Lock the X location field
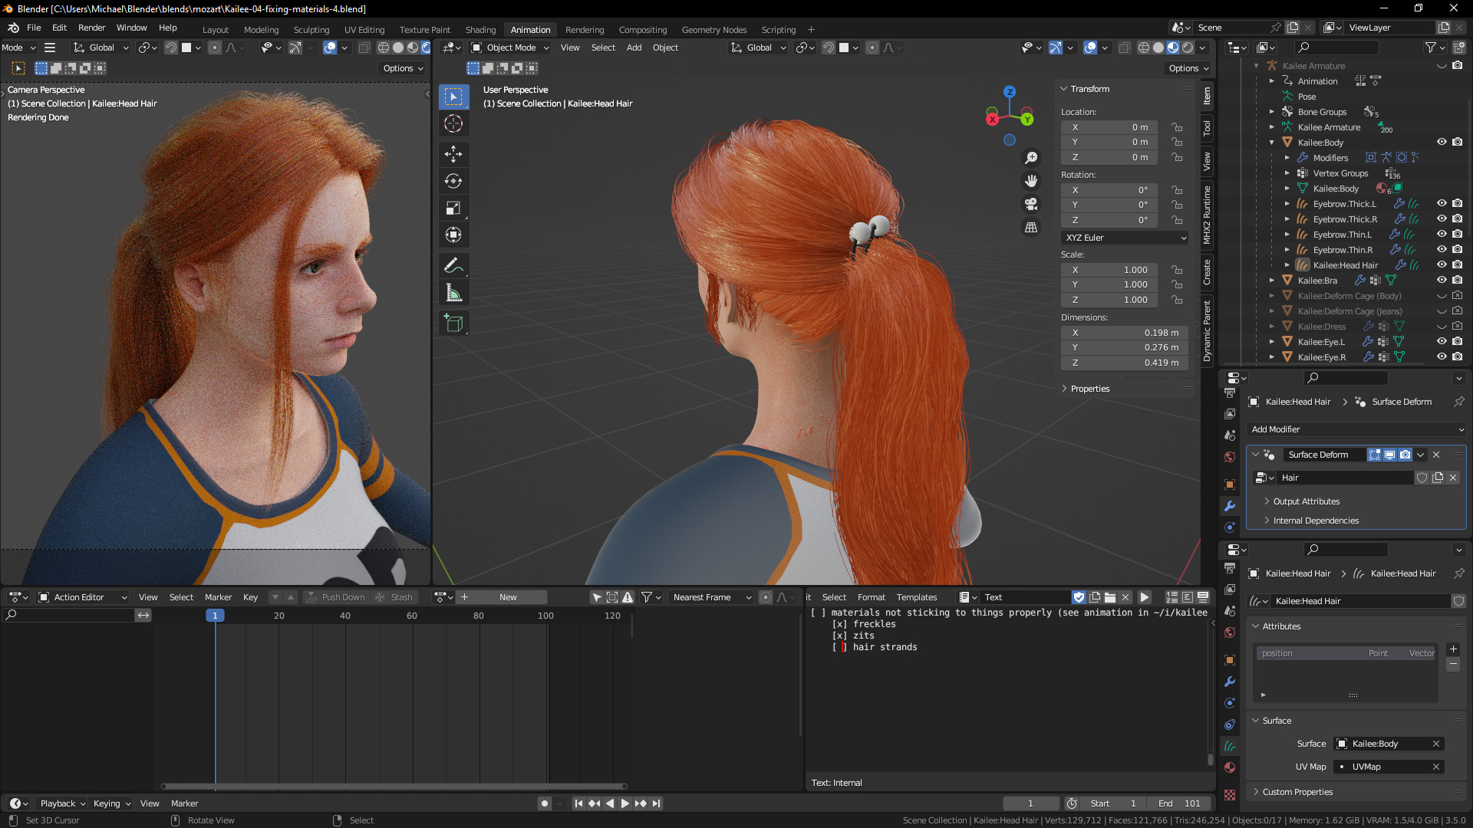 click(1176, 127)
